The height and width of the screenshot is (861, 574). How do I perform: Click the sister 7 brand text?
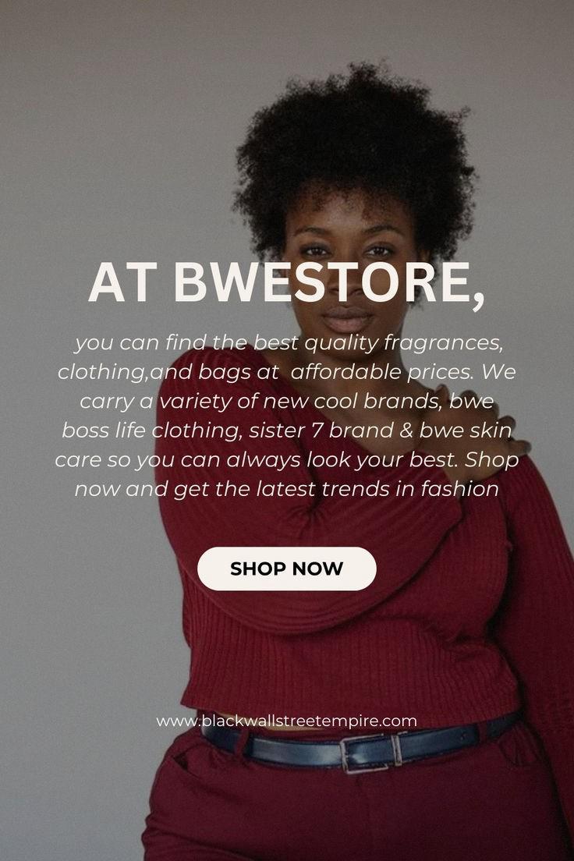pyautogui.click(x=321, y=430)
